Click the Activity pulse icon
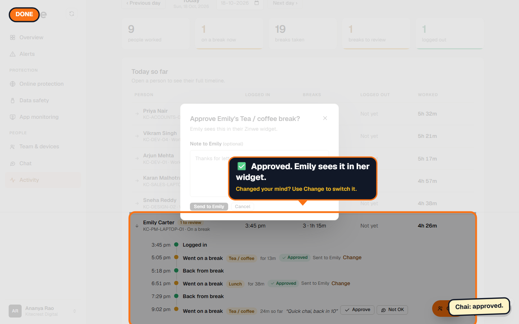Viewport: 519px width, 324px height. pos(13,180)
